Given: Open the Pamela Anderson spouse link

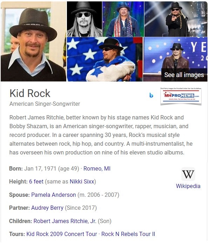Looking at the screenshot, I should pyautogui.click(x=54, y=195).
